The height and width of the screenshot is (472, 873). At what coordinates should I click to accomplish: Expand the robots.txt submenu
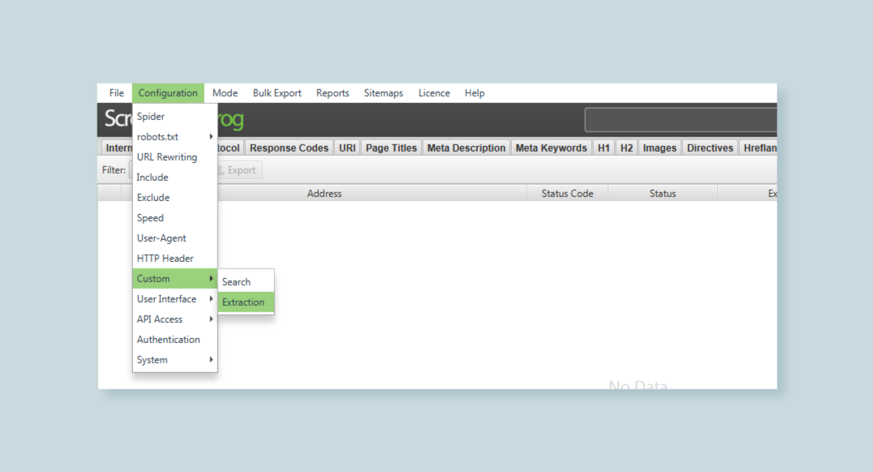[x=174, y=137]
